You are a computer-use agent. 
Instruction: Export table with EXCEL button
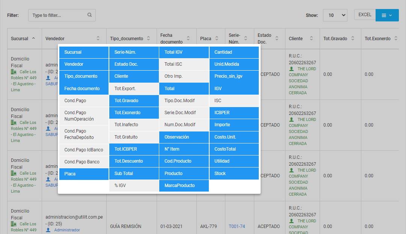click(365, 15)
